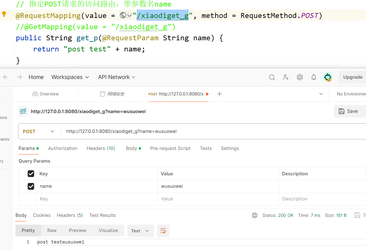Switch response view to Raw
Viewport: 366px width, 250px height.
[52, 230]
